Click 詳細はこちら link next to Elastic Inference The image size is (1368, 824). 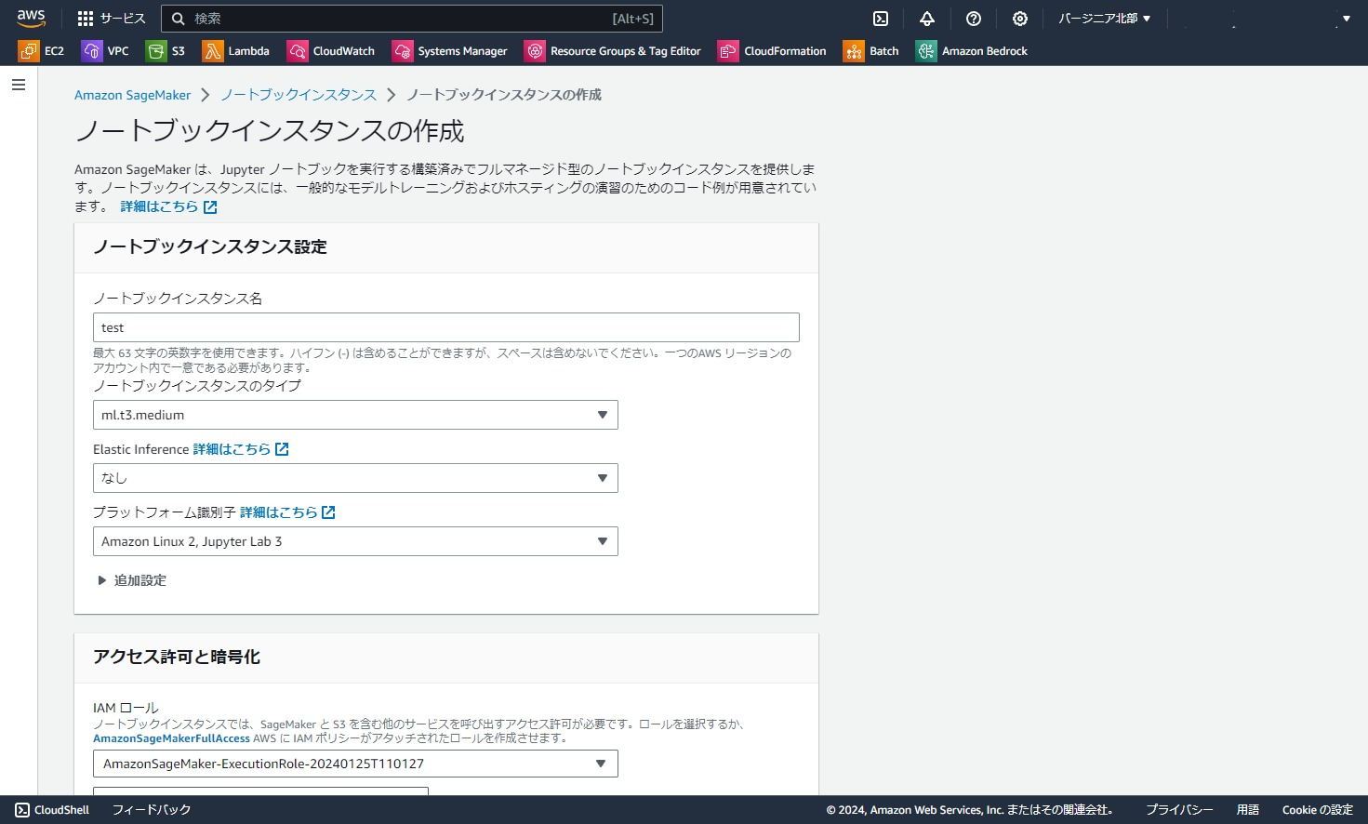pos(232,449)
